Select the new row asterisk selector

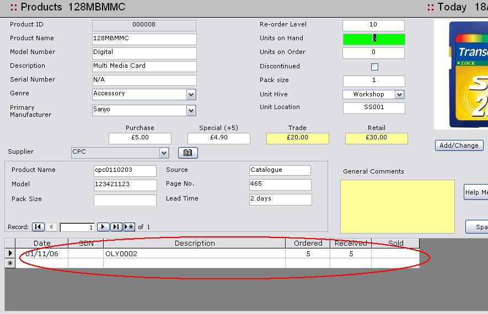(x=10, y=263)
